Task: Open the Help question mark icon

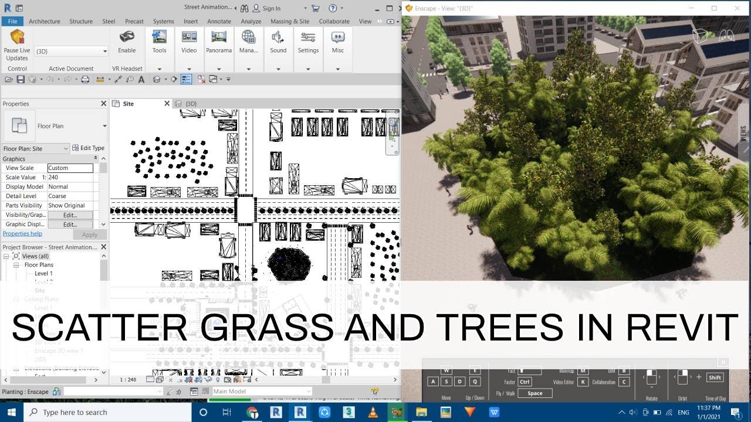Action: pyautogui.click(x=333, y=8)
